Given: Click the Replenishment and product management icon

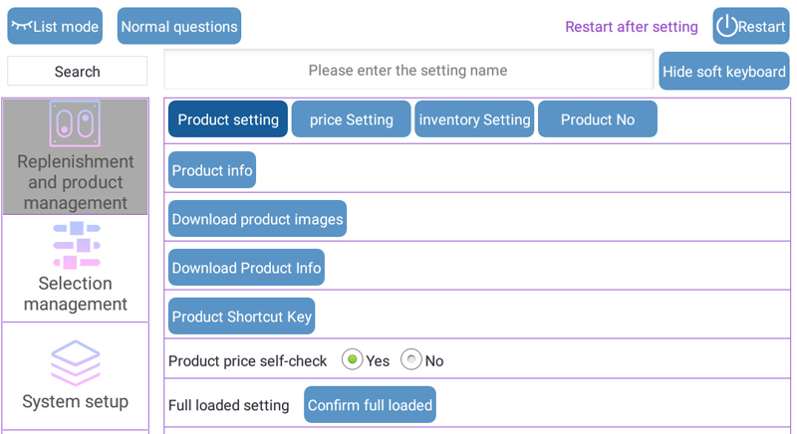Looking at the screenshot, I should (x=75, y=123).
